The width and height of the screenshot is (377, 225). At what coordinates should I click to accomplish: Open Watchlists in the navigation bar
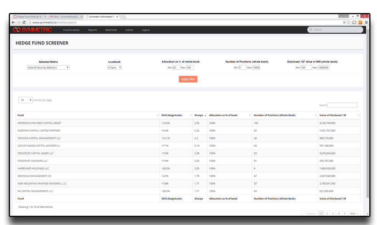click(111, 30)
